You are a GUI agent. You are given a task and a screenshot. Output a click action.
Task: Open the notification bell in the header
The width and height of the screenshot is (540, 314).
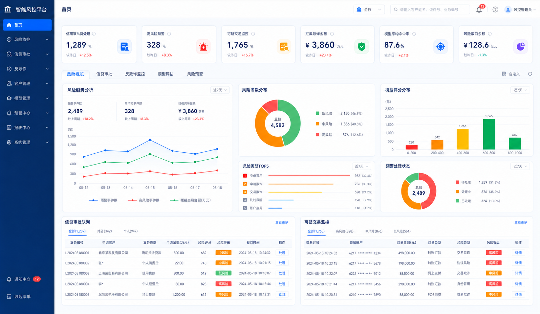(479, 10)
